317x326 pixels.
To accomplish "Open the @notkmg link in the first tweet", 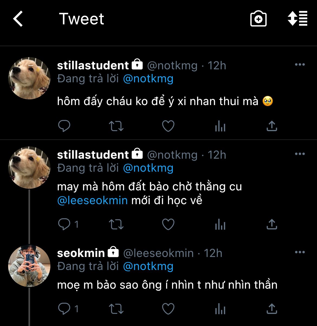I will pos(148,79).
